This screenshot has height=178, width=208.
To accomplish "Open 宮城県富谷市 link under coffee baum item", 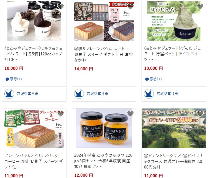I will (x=98, y=94).
